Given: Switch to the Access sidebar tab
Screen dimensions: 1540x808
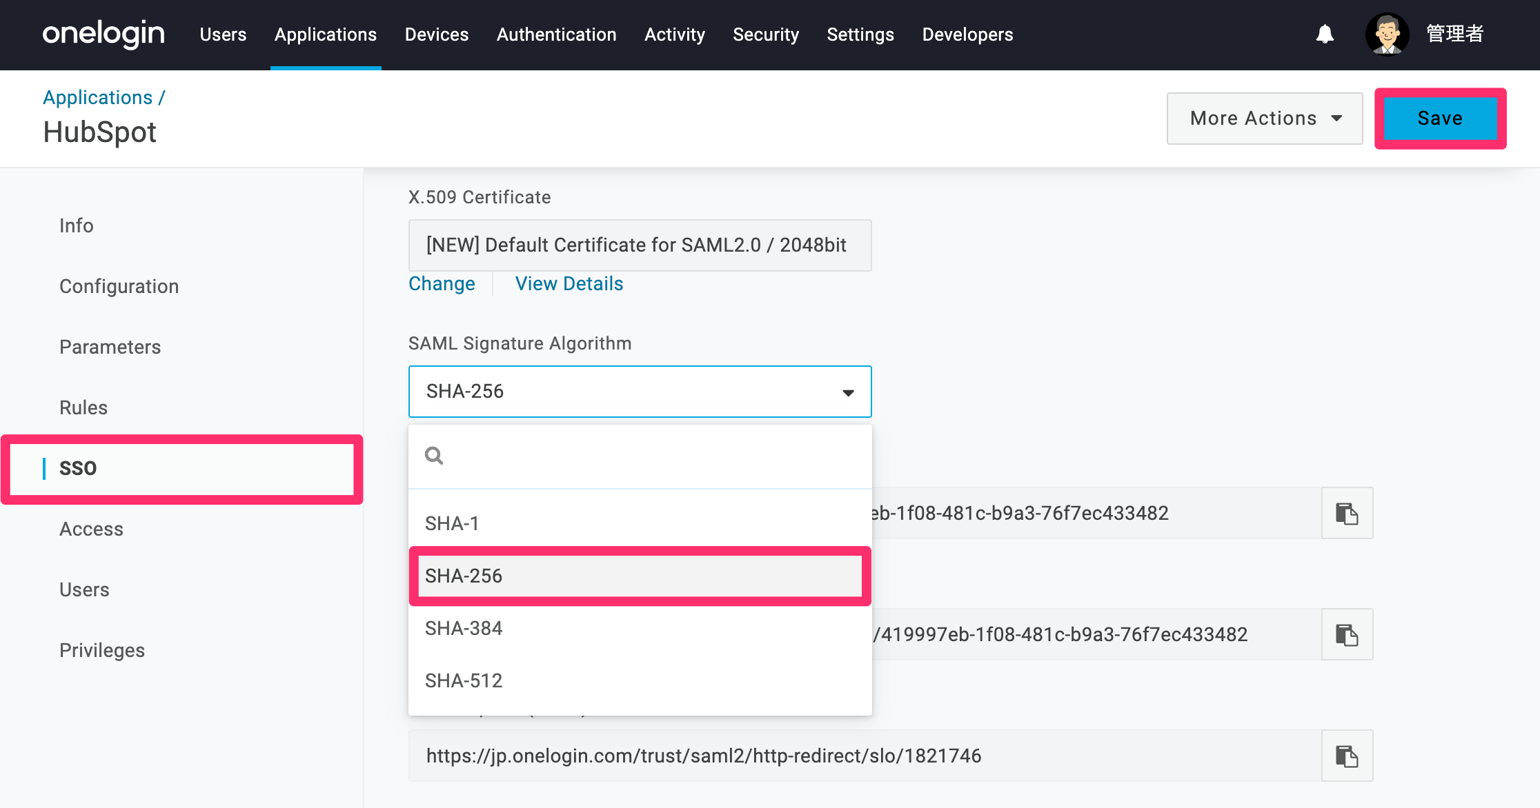Looking at the screenshot, I should 91,529.
